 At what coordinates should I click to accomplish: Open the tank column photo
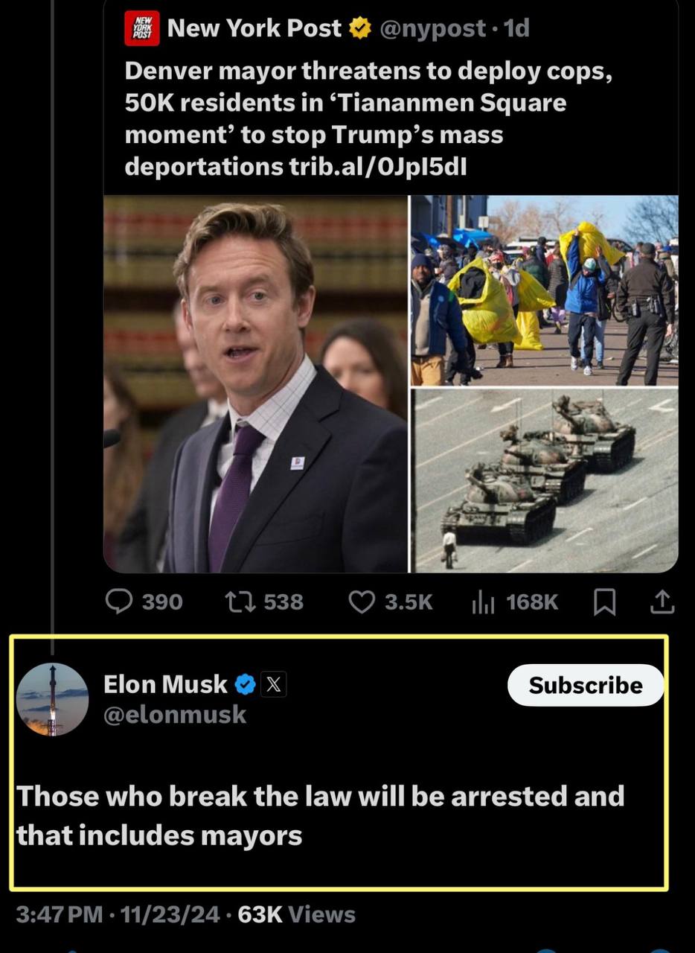[545, 480]
